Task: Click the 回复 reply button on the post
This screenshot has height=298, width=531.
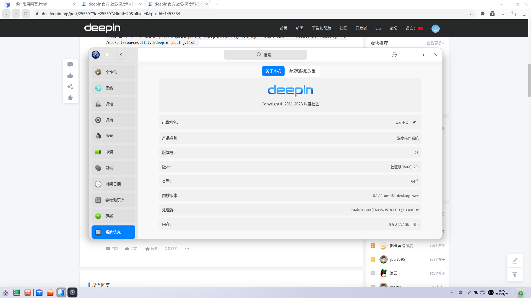Action: (112, 249)
